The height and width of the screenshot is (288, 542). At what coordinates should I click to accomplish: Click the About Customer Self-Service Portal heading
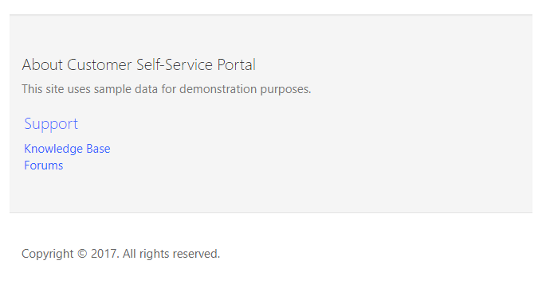[139, 65]
